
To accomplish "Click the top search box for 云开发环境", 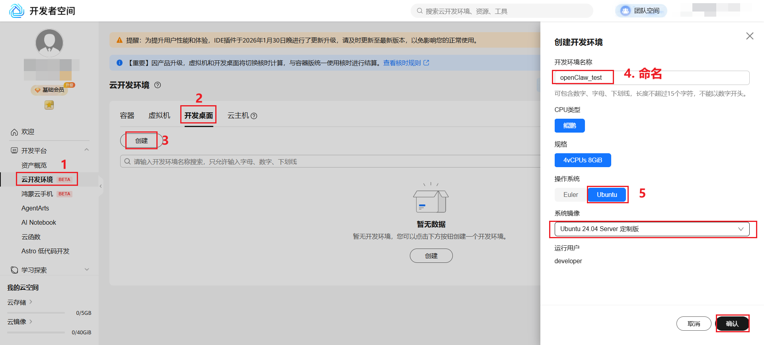I will pos(502,11).
